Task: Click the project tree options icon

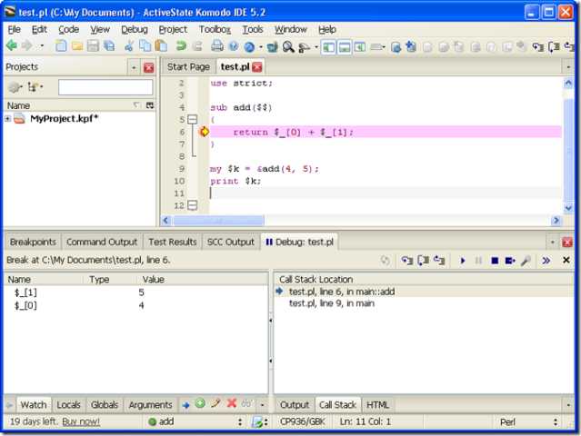Action: [x=35, y=87]
